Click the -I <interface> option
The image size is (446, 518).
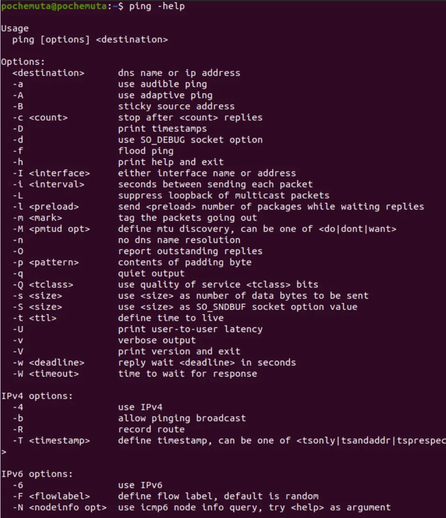[51, 173]
